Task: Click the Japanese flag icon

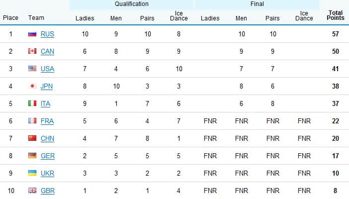Action: tap(32, 86)
